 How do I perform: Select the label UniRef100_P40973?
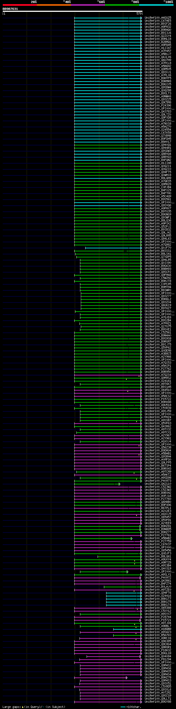[158, 481]
